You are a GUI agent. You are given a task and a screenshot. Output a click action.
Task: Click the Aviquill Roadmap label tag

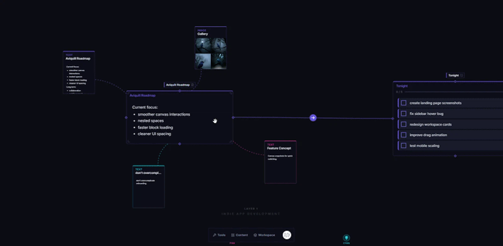(x=179, y=85)
